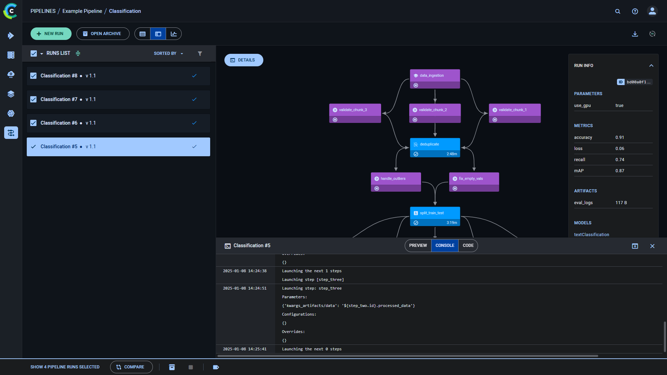Click the tag label icon in bottom bar
Screen dimensions: 667x375
click(x=216, y=367)
